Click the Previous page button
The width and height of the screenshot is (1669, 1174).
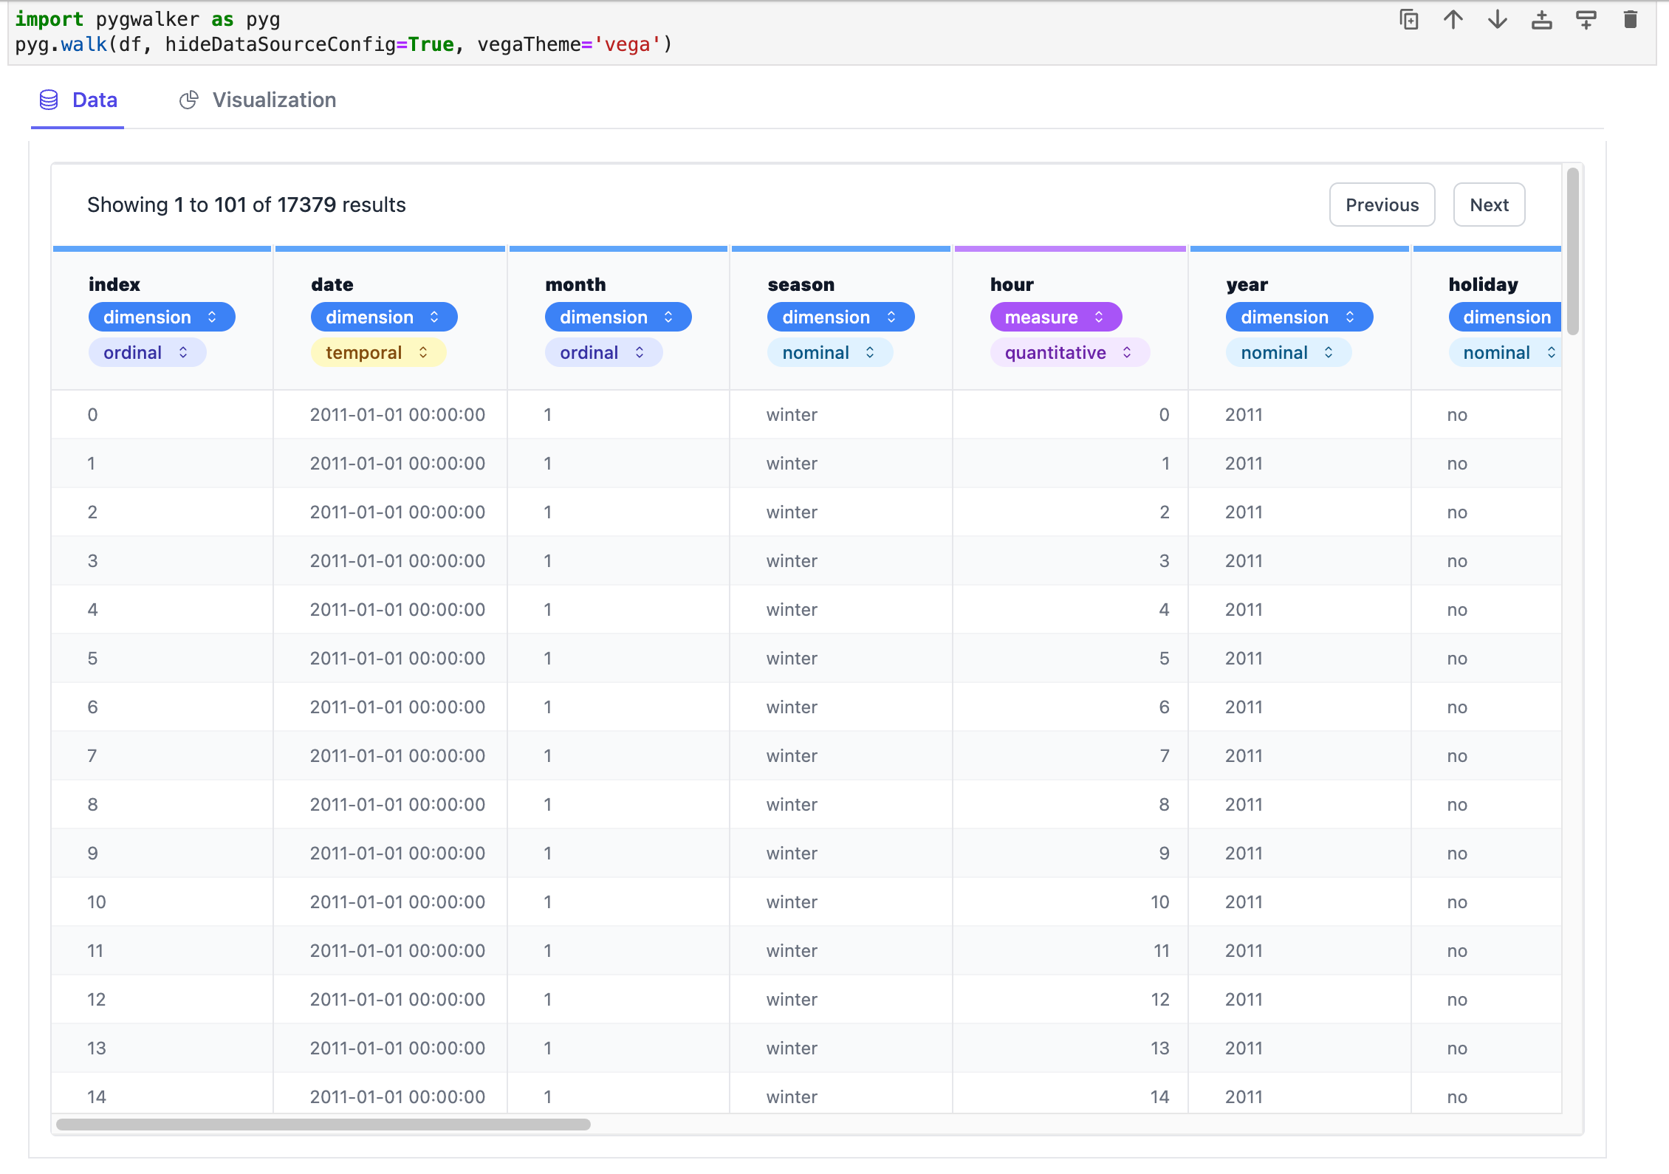pyautogui.click(x=1382, y=203)
